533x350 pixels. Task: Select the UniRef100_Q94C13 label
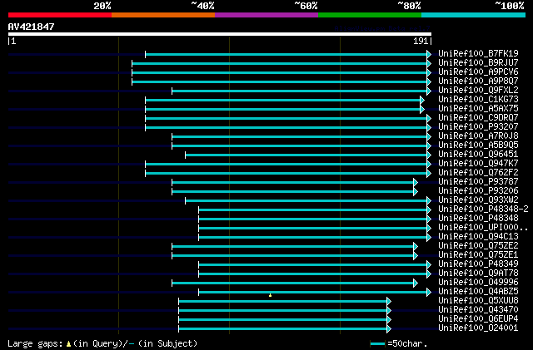click(478, 237)
